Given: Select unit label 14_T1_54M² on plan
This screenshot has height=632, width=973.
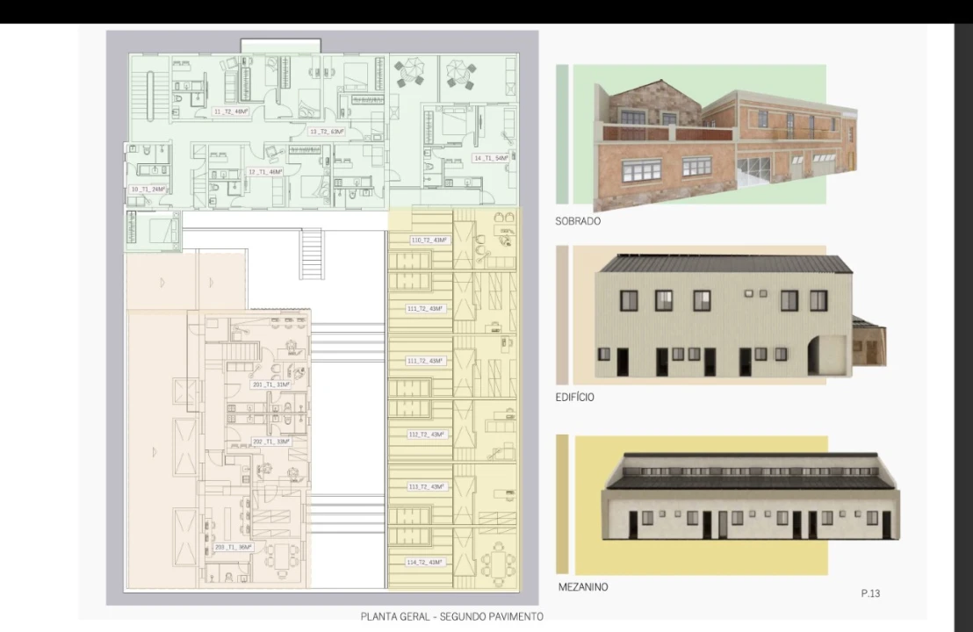Looking at the screenshot, I should pyautogui.click(x=490, y=158).
